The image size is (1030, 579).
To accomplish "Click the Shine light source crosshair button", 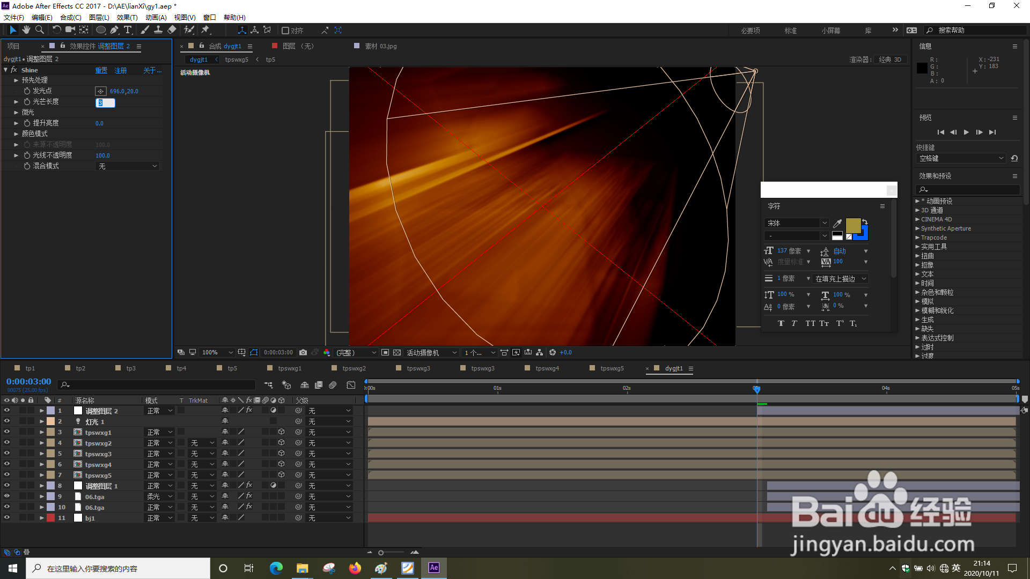I will [100, 91].
